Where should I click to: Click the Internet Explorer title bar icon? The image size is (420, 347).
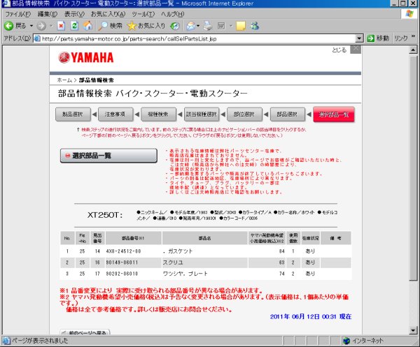click(6, 3)
